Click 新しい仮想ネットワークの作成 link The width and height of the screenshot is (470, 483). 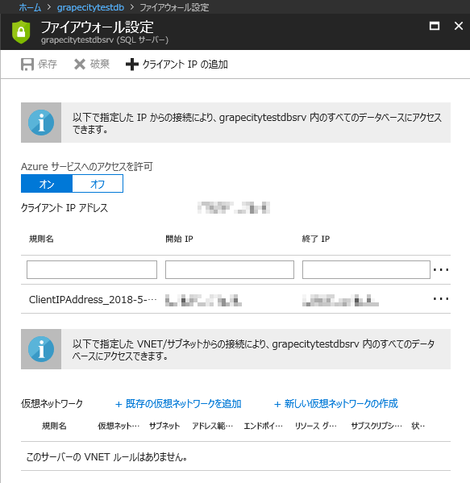pyautogui.click(x=336, y=403)
